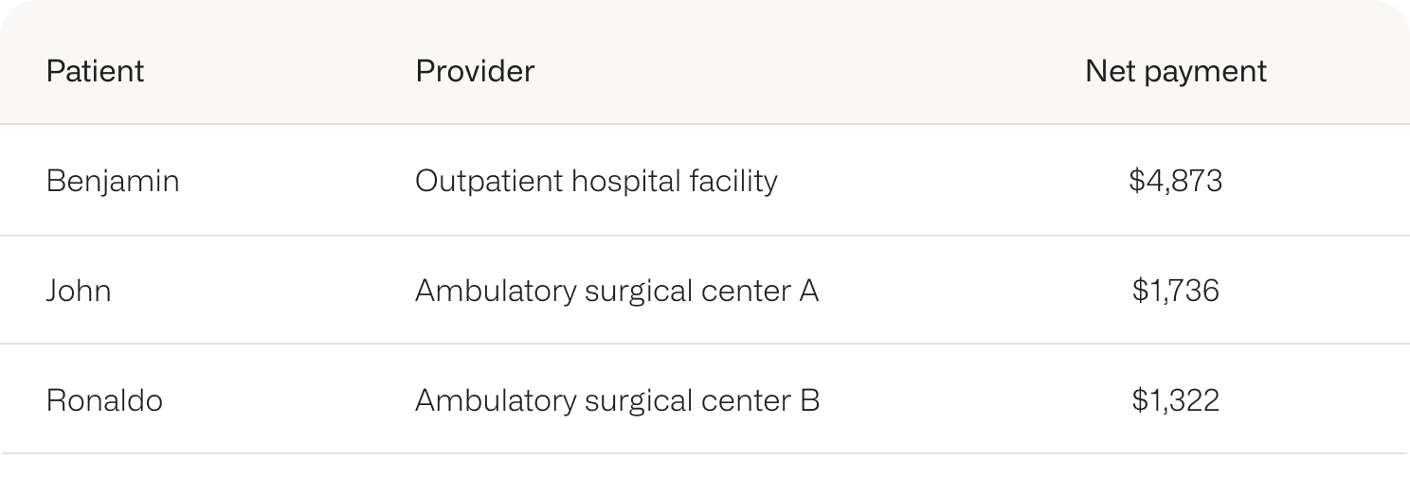Click the Provider column header
Viewport: 1410px width, 477px height.
pyautogui.click(x=475, y=71)
